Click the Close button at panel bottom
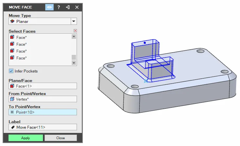240x146 pixels. click(x=61, y=138)
